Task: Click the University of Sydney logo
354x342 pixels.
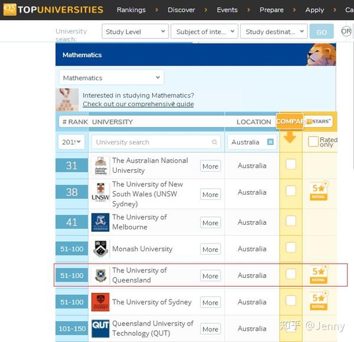Action: click(100, 302)
